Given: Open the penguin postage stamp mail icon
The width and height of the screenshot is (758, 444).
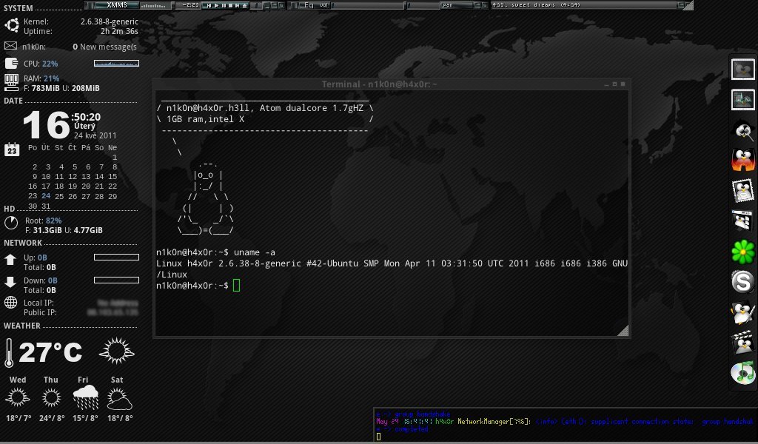Looking at the screenshot, I should (x=742, y=191).
